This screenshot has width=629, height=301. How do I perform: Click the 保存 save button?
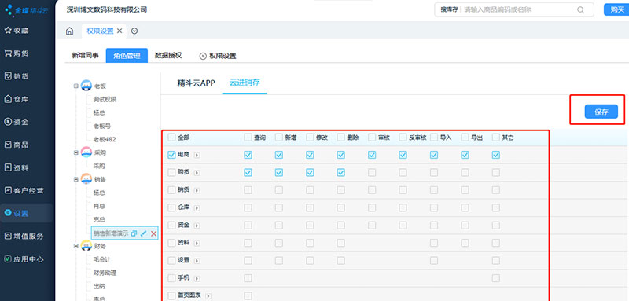tap(601, 112)
